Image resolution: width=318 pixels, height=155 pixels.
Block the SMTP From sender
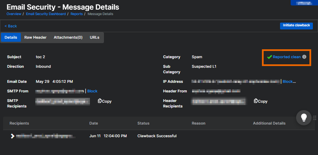point(92,91)
